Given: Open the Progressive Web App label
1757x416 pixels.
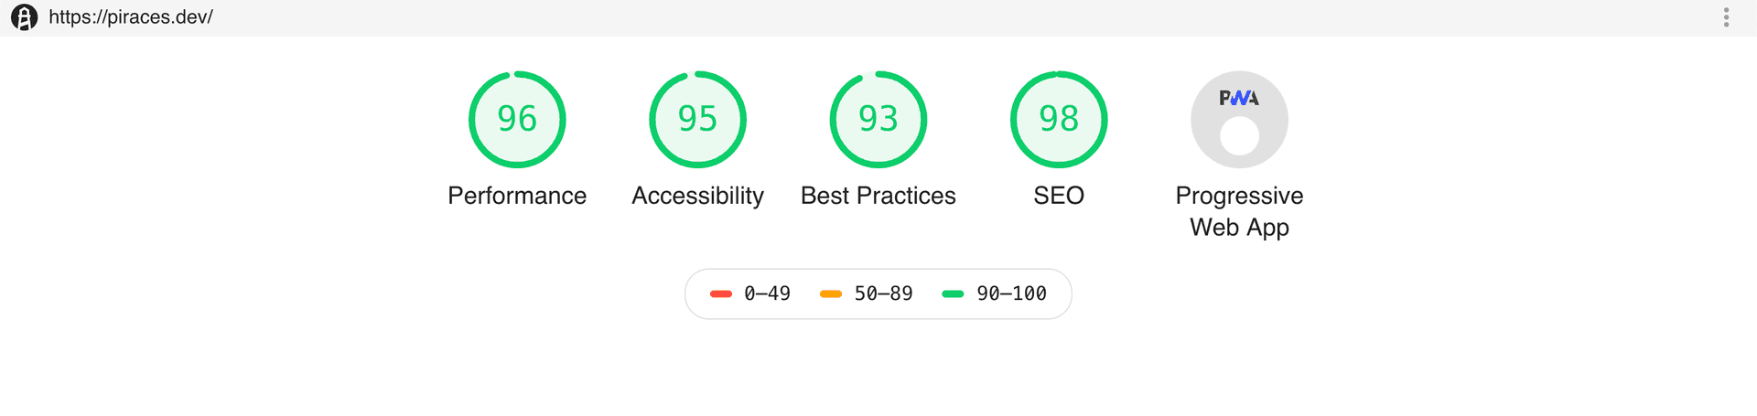Looking at the screenshot, I should click(x=1239, y=211).
